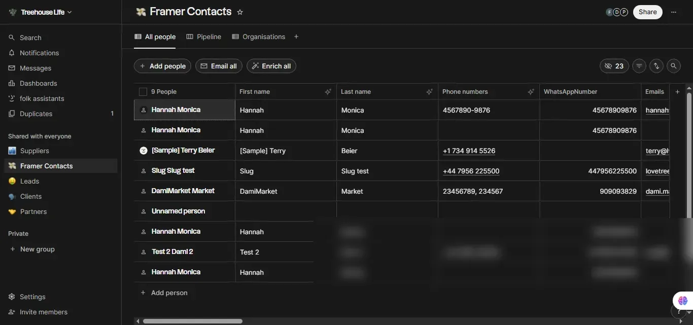
Task: Open the Slug Slug test contact
Action: [173, 170]
